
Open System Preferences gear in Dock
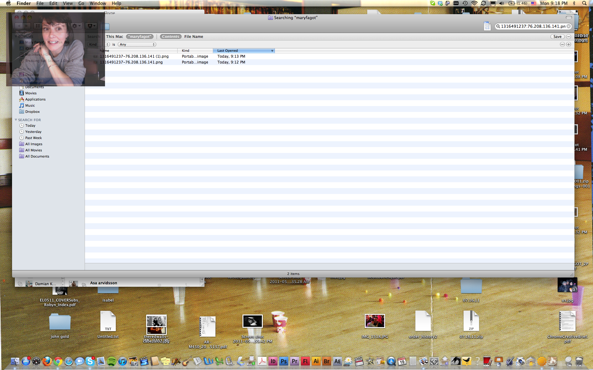tap(434, 361)
